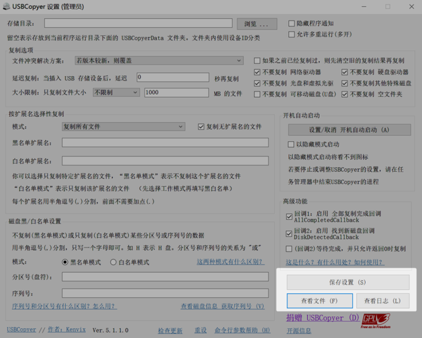
Task: Click 设置/取消 开机自动启动 (A) button
Action: (349, 130)
